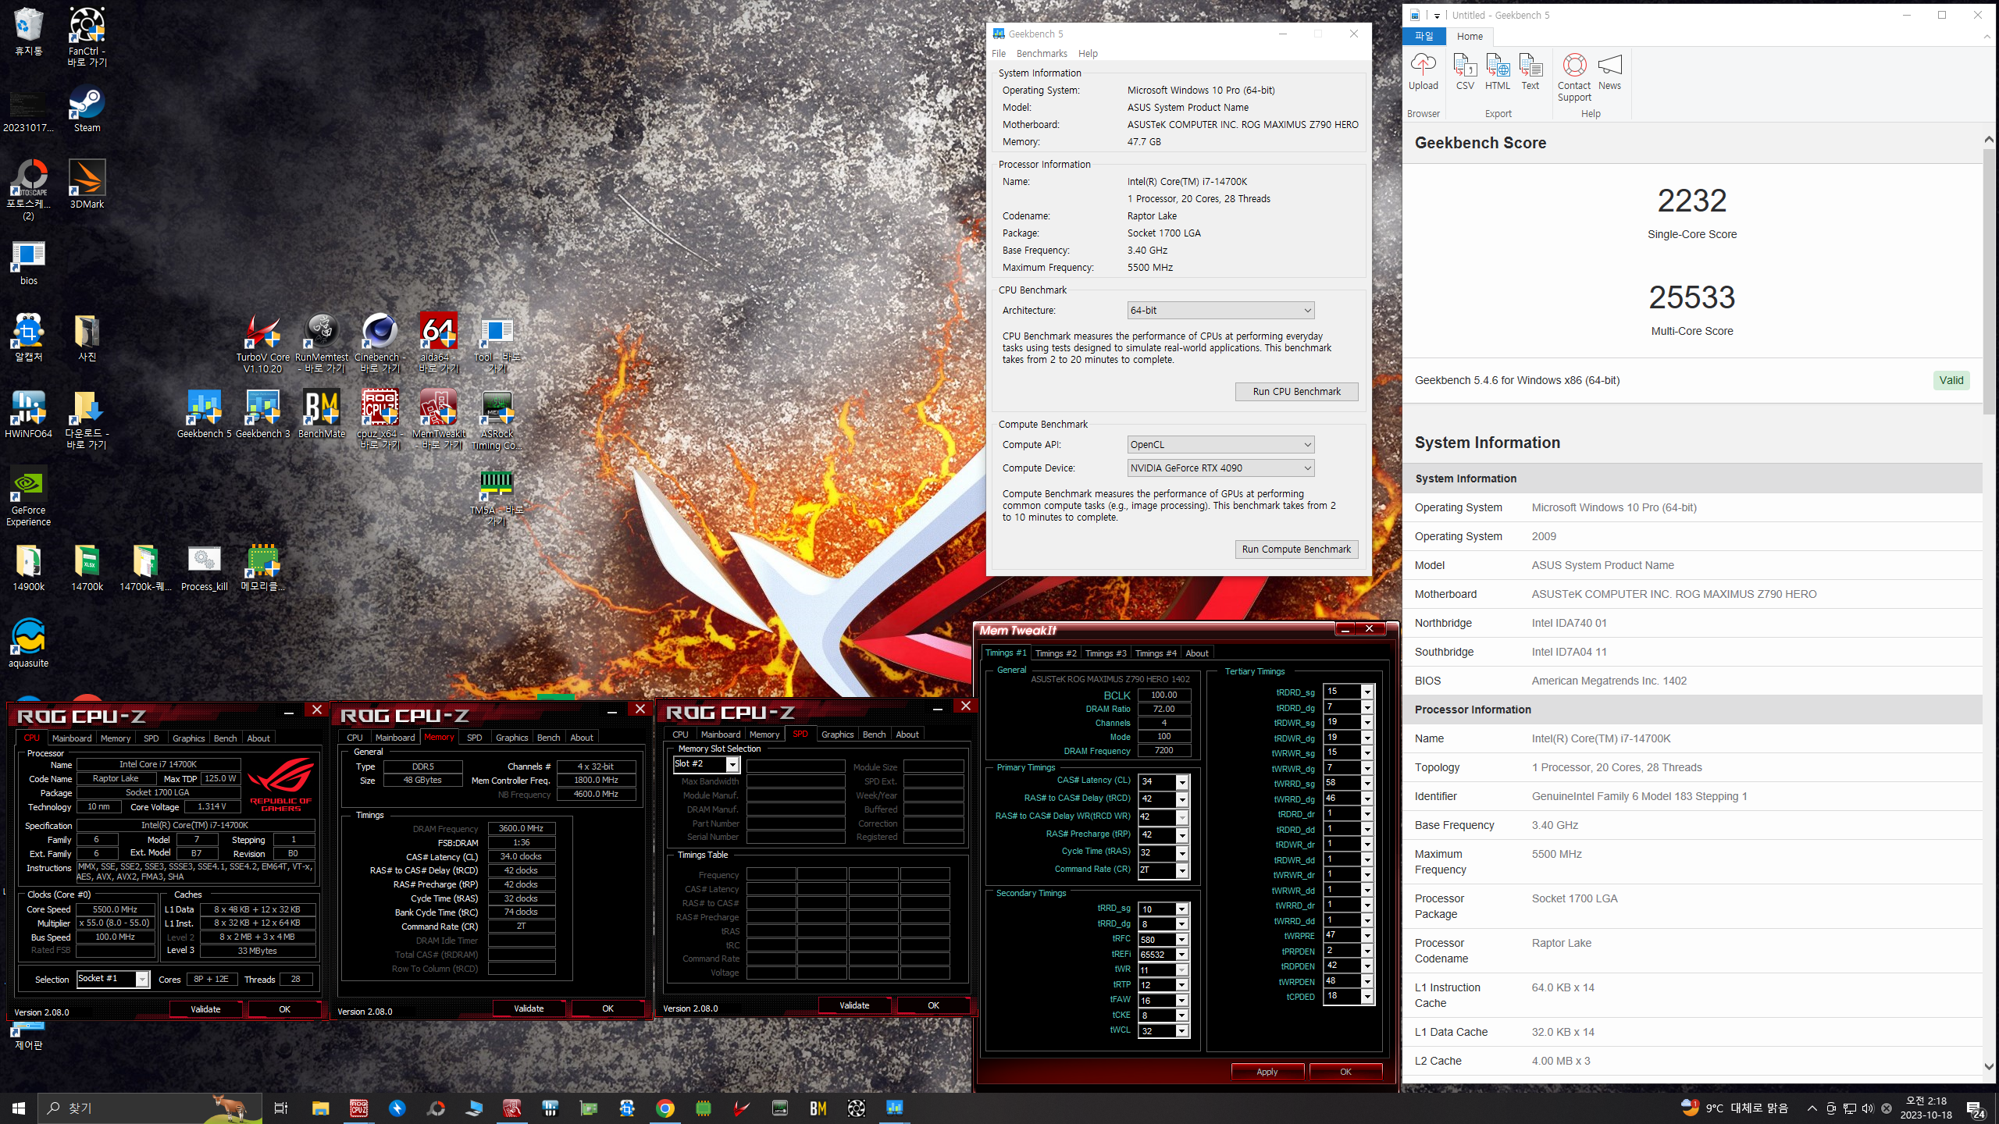This screenshot has width=1999, height=1124.
Task: Open the Steam desktop shortcut
Action: click(87, 108)
